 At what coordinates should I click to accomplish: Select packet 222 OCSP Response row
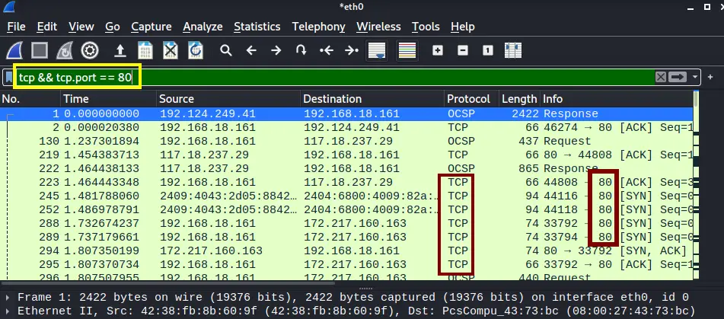pyautogui.click(x=346, y=168)
